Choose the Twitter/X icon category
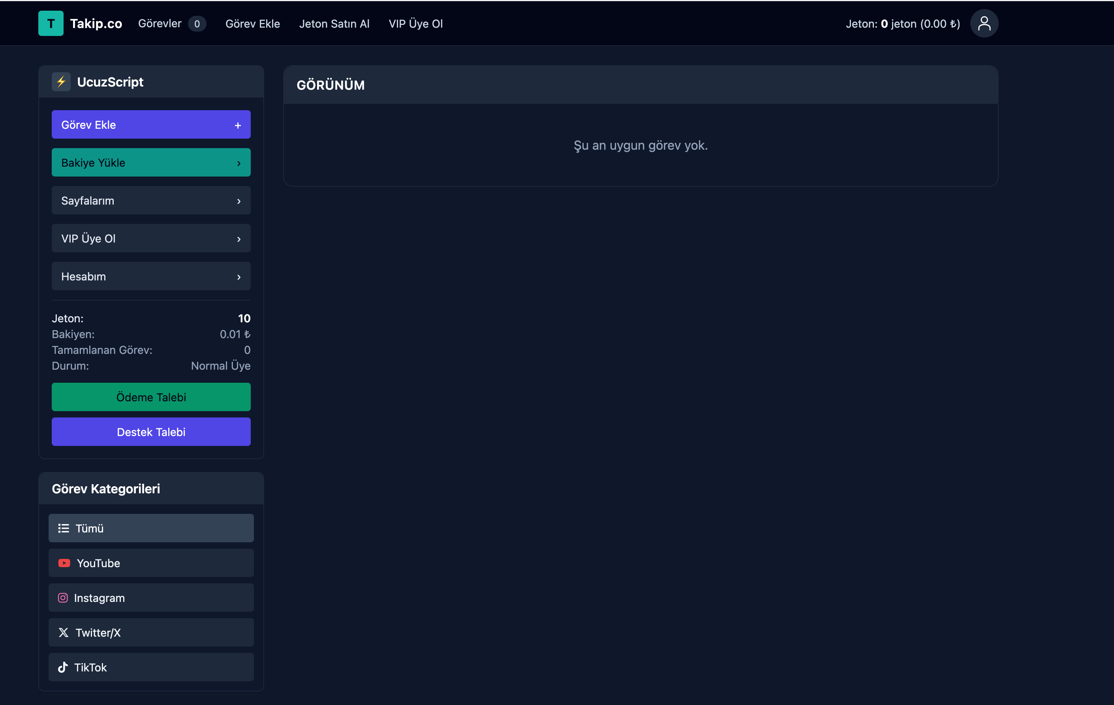 [63, 632]
